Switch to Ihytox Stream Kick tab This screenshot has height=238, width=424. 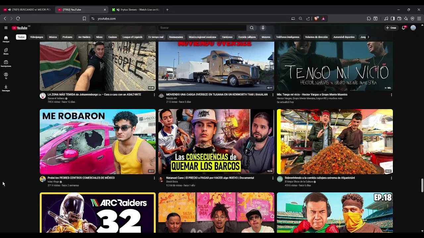(x=137, y=10)
